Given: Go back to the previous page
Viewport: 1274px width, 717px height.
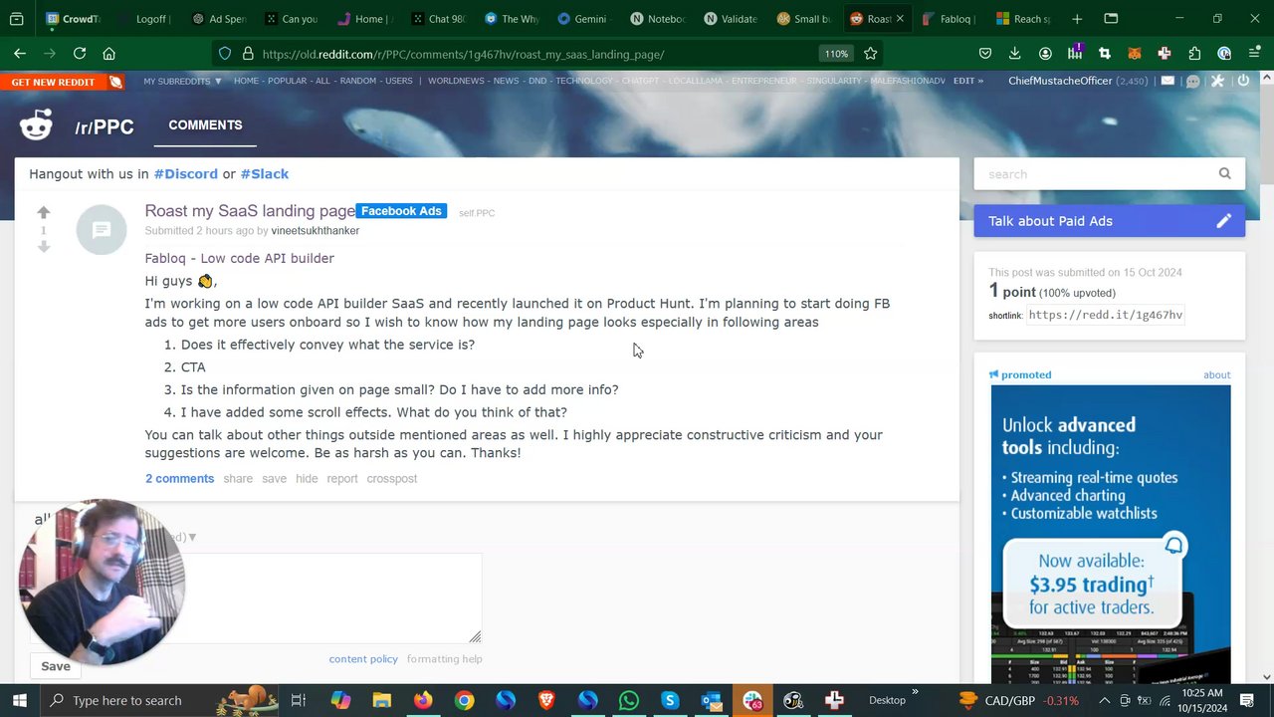Looking at the screenshot, I should pos(20,54).
